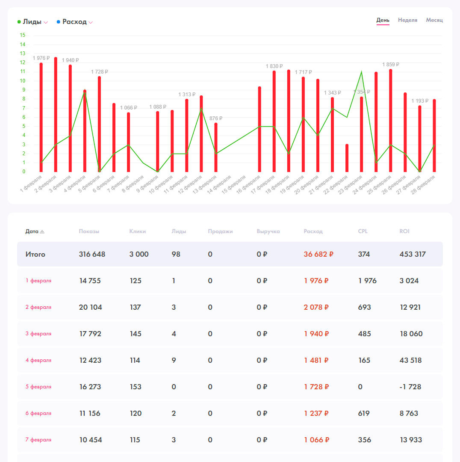Click the green legend dot for Лиды
The height and width of the screenshot is (462, 460).
[x=19, y=22]
